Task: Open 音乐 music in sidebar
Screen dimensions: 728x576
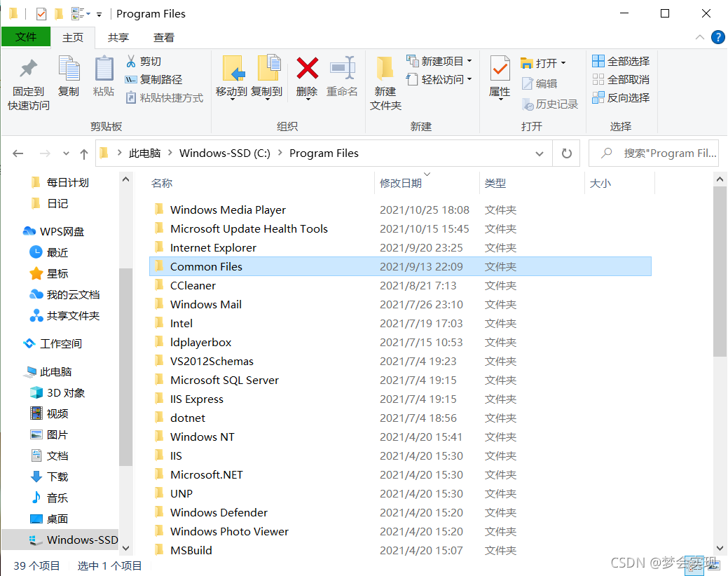Action: pyautogui.click(x=49, y=498)
